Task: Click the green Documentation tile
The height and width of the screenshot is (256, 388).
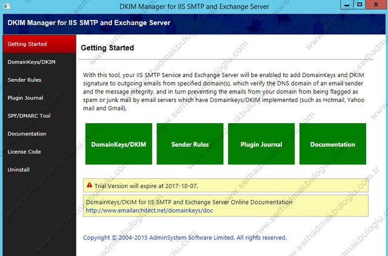Action: tap(333, 144)
